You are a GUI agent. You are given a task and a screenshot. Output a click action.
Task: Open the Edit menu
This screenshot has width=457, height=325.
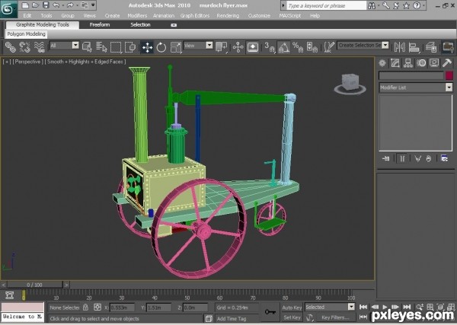point(27,16)
